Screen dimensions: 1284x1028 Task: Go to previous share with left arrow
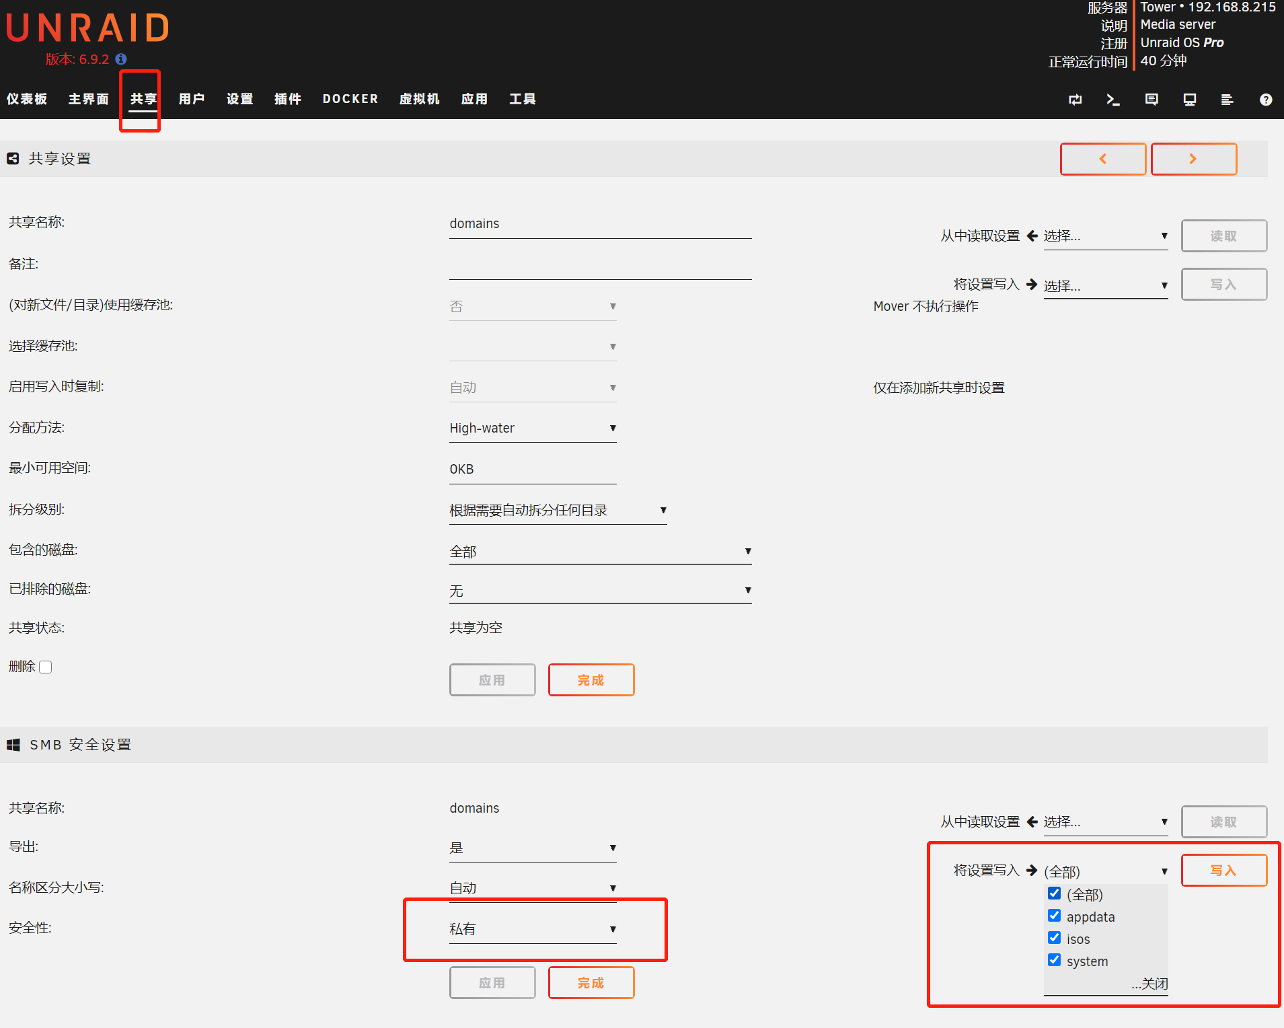click(x=1103, y=159)
